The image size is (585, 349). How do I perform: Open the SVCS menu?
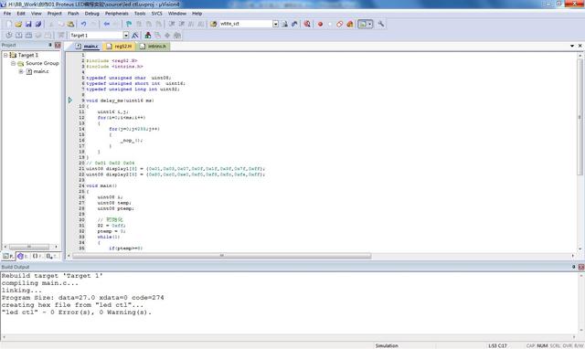156,14
